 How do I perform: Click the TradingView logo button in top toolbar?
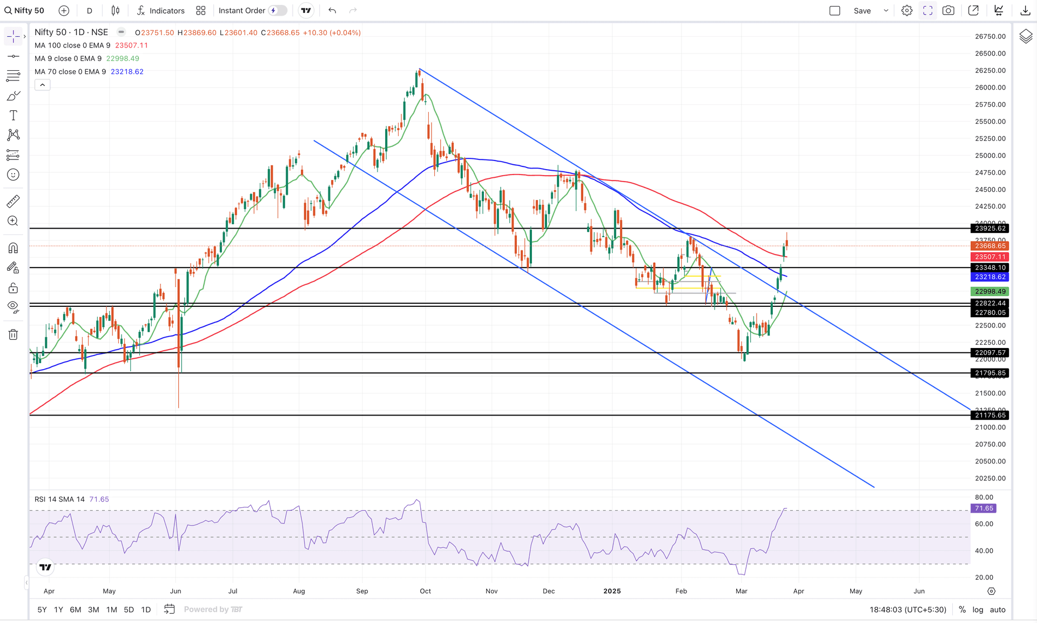tap(306, 11)
